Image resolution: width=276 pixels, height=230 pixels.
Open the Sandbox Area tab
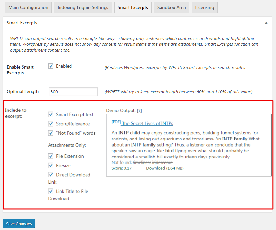pyautogui.click(x=171, y=7)
